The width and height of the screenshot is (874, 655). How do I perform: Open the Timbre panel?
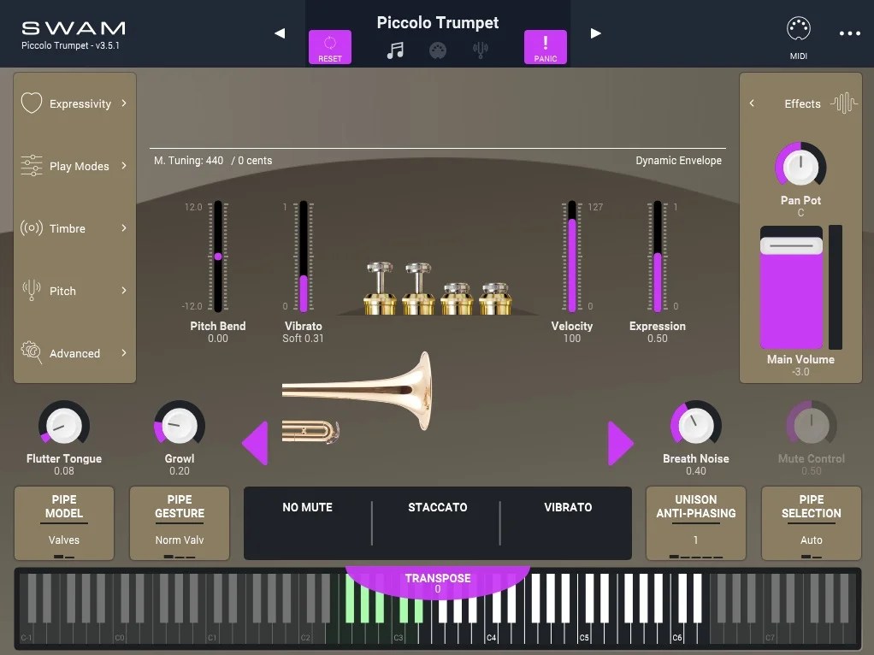(74, 228)
